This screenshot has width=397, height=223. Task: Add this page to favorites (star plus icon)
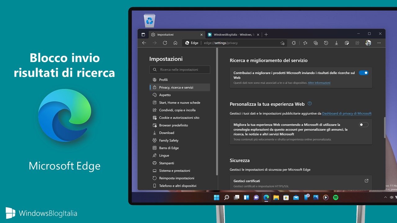click(x=282, y=43)
